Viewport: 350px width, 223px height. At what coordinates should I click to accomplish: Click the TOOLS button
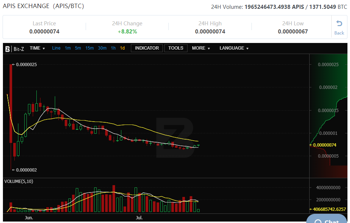[x=176, y=48]
